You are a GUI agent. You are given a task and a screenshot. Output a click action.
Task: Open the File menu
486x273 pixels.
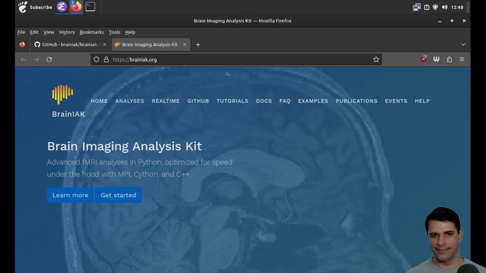(x=21, y=32)
